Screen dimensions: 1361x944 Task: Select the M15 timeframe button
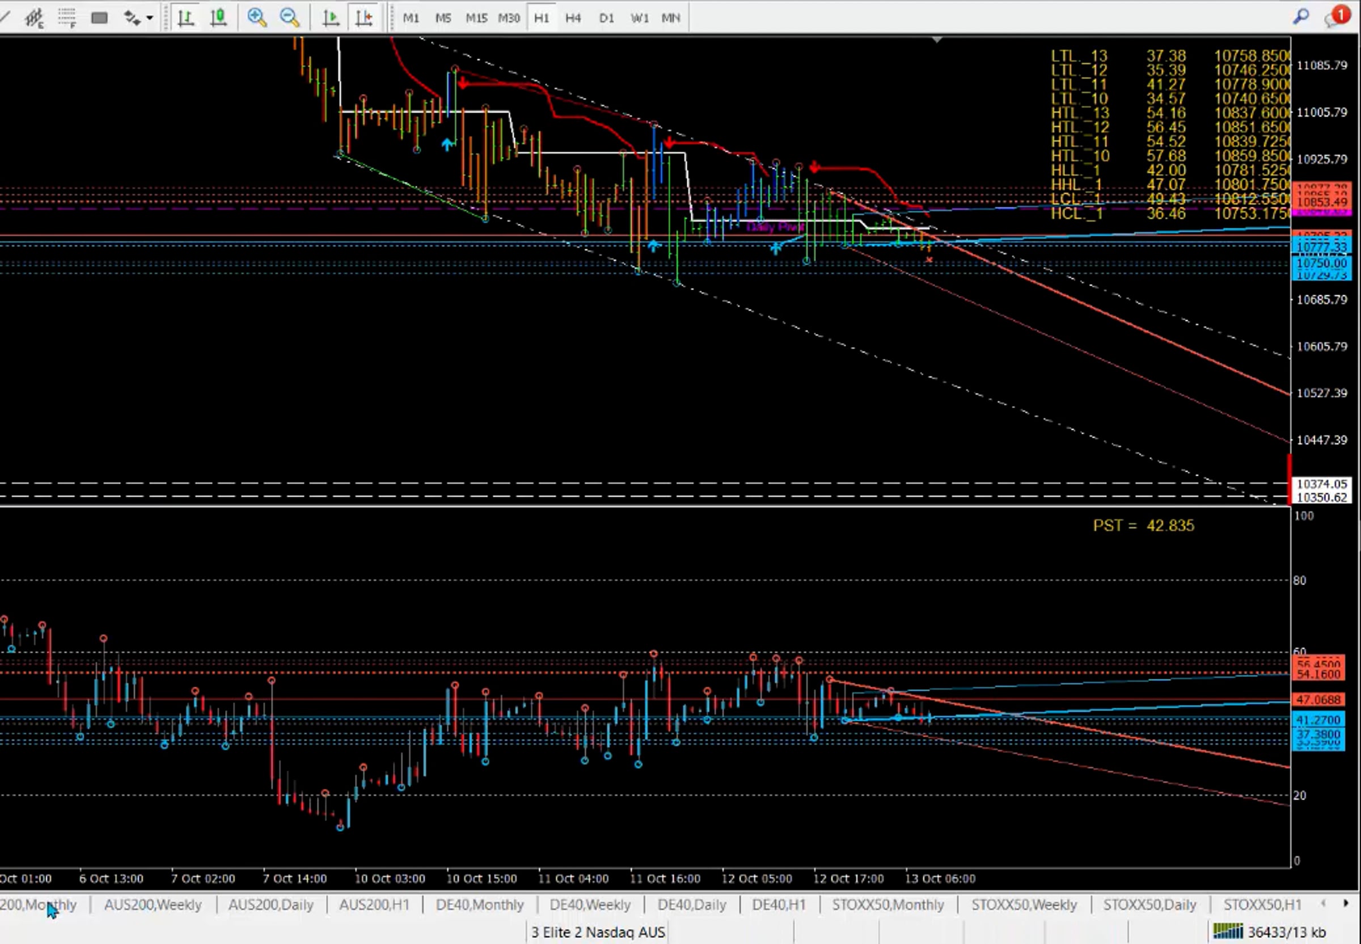(x=476, y=18)
